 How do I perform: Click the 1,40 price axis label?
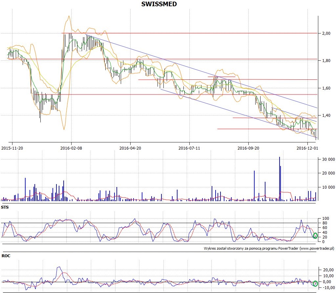click(x=326, y=115)
